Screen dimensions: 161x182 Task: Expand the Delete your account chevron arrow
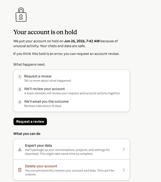coord(124,170)
